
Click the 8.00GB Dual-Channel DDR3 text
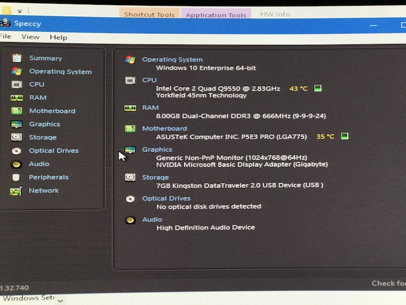coord(241,116)
